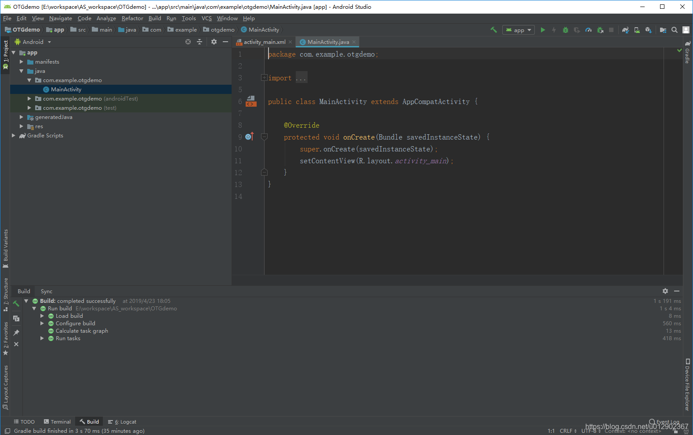Viewport: 693px width, 435px height.
Task: Open the Event Log
Action: (664, 422)
